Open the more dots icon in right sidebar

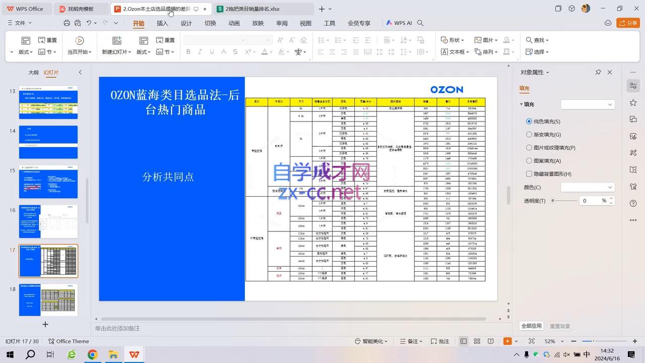(x=633, y=220)
